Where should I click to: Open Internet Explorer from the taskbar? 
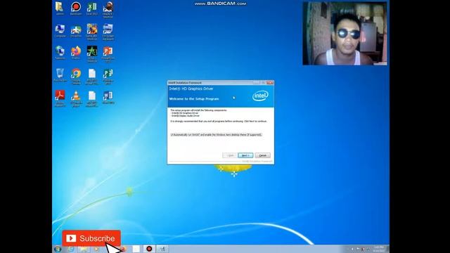coord(70,249)
